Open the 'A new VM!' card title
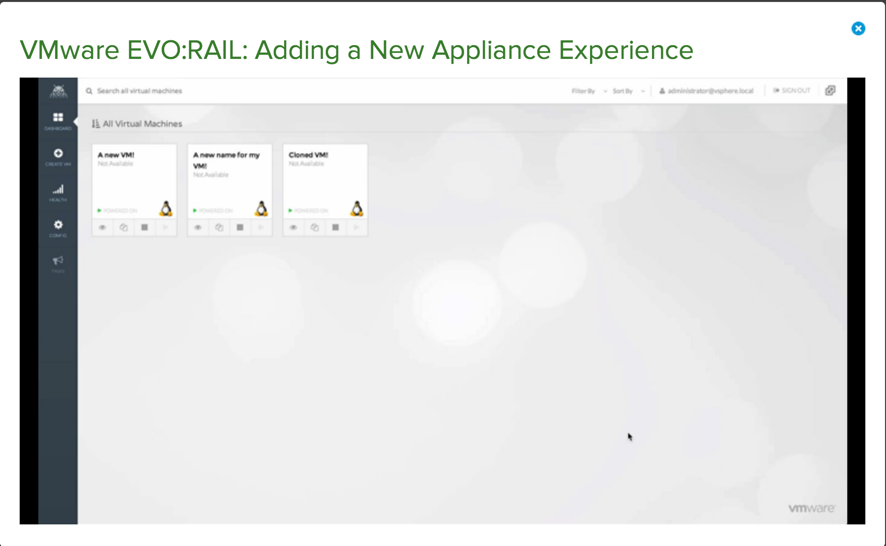This screenshot has width=886, height=546. [116, 155]
